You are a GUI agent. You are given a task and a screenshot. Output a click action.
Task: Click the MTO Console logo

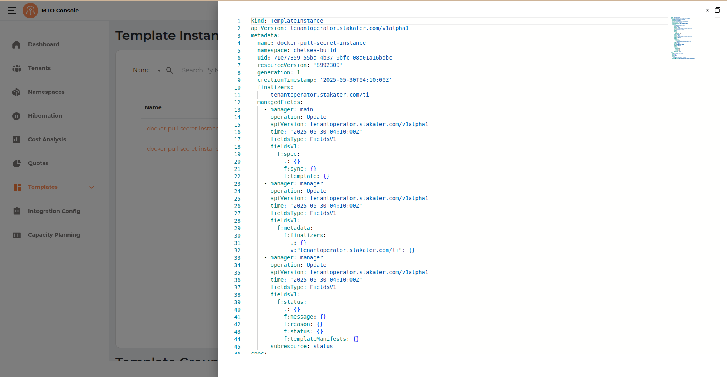[30, 11]
